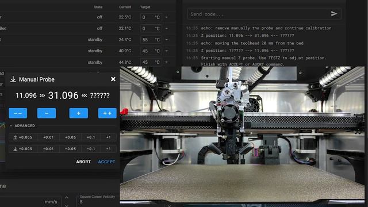Click the 'remove manually the probe' console line
This screenshot has height=207, width=368.
click(x=266, y=28)
